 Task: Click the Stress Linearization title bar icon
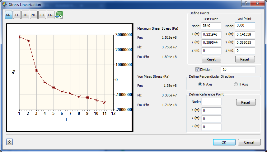[x=4, y=5]
